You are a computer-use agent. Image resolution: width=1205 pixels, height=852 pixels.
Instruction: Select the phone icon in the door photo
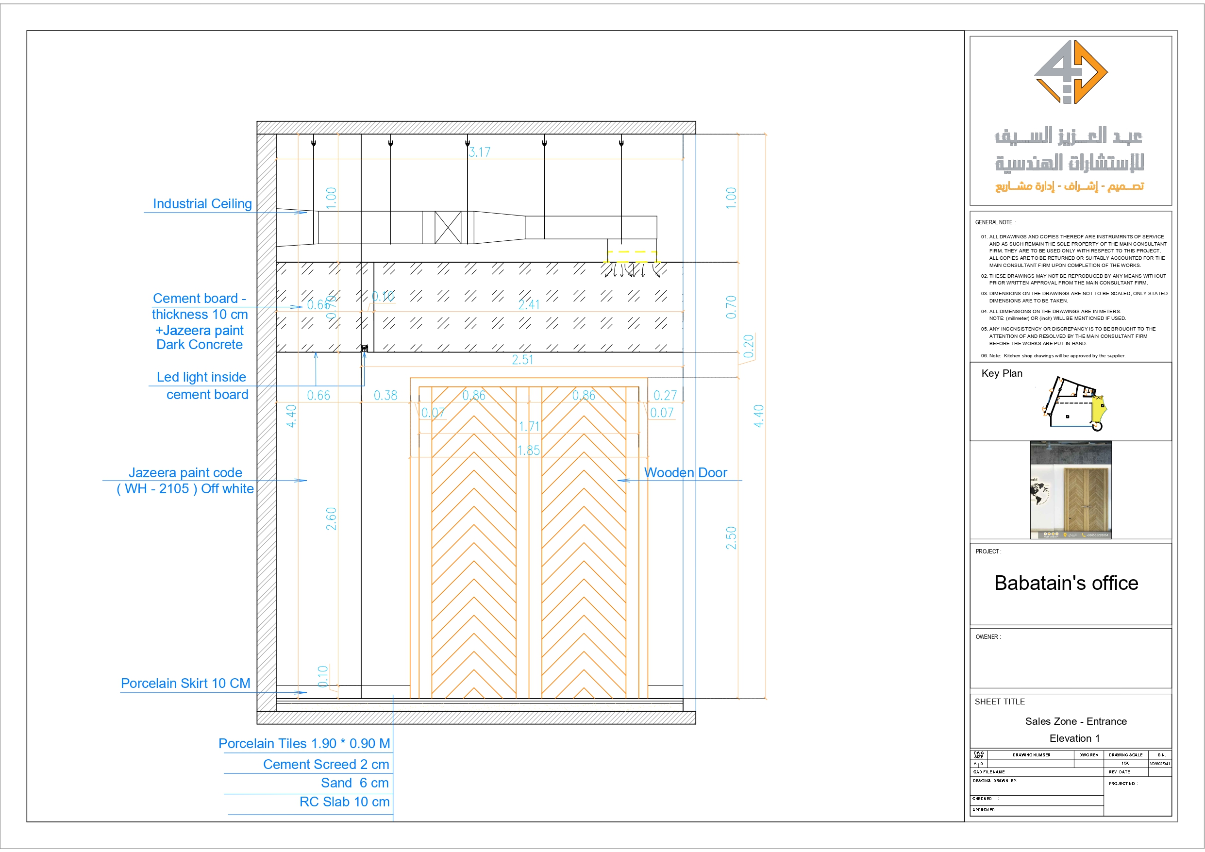pos(1083,535)
